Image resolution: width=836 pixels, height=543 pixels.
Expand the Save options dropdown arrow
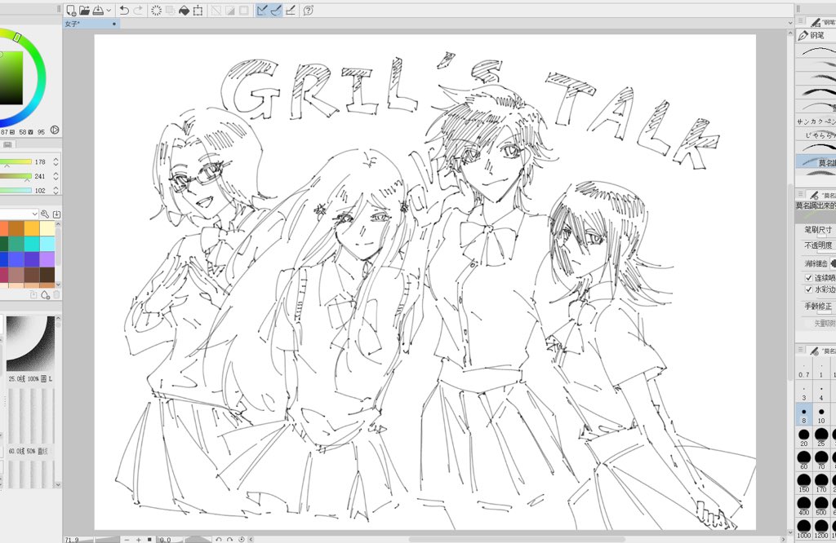pyautogui.click(x=109, y=10)
